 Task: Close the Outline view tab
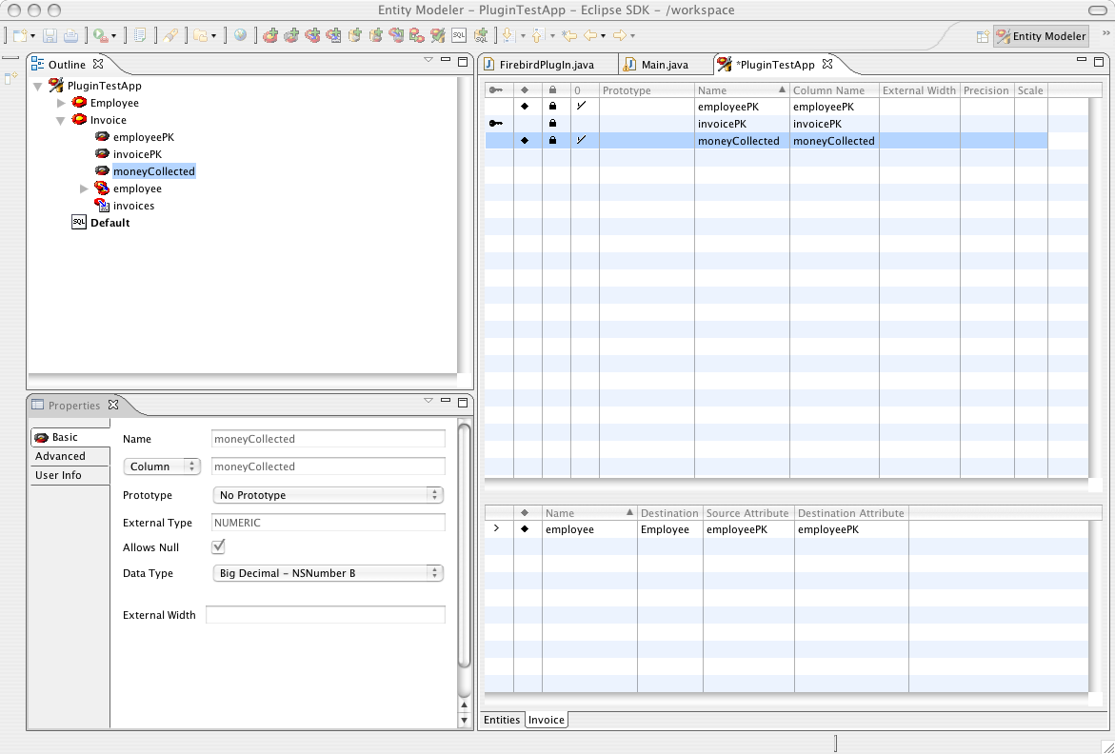click(x=98, y=63)
